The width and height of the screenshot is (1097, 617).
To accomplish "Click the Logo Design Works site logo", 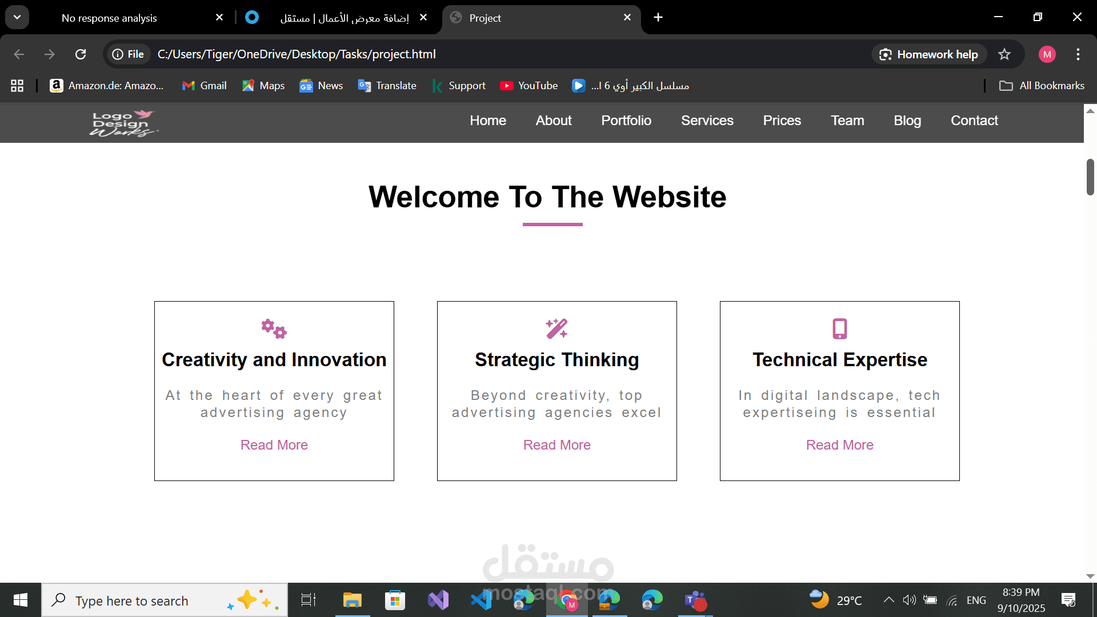I will click(123, 123).
